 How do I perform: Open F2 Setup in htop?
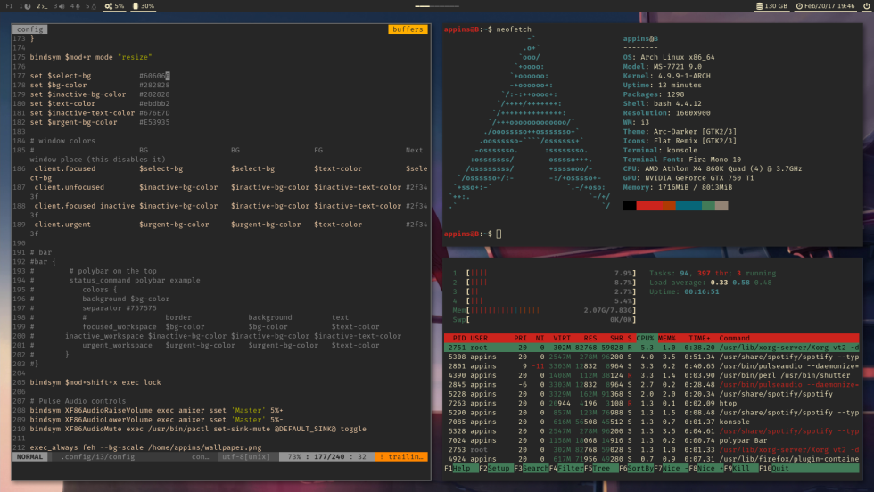coord(496,469)
